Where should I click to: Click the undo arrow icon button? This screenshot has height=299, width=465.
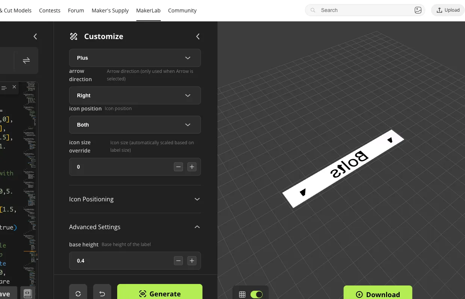102,294
